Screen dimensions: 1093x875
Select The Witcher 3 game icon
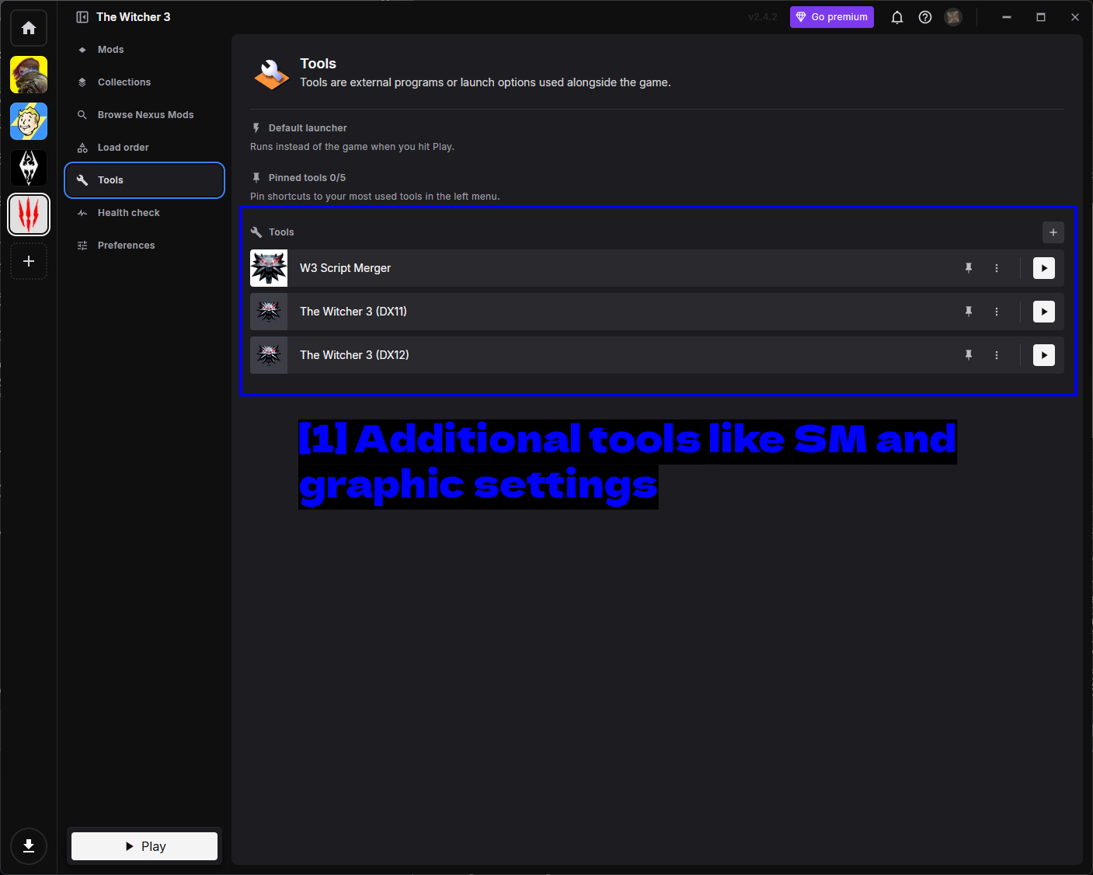[29, 214]
